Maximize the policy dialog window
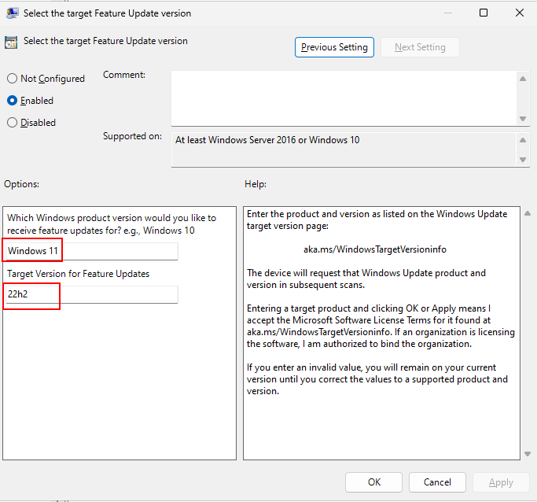Screen dimensions: 537x502 [x=484, y=13]
